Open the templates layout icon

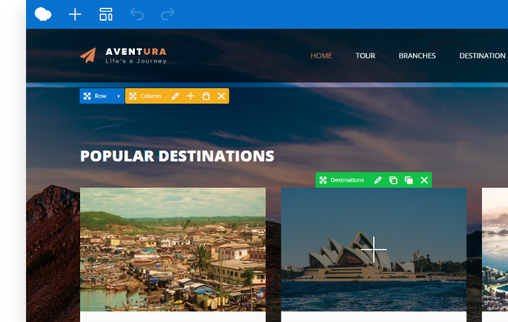click(106, 14)
